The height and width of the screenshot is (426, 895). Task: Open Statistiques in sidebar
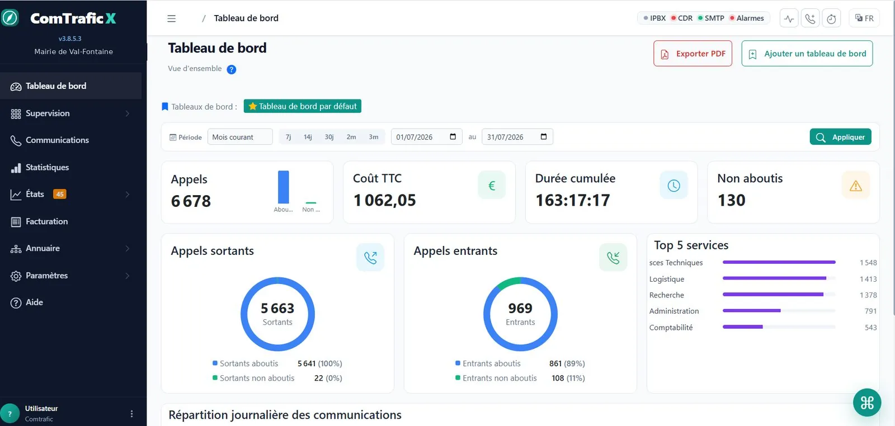coord(70,167)
